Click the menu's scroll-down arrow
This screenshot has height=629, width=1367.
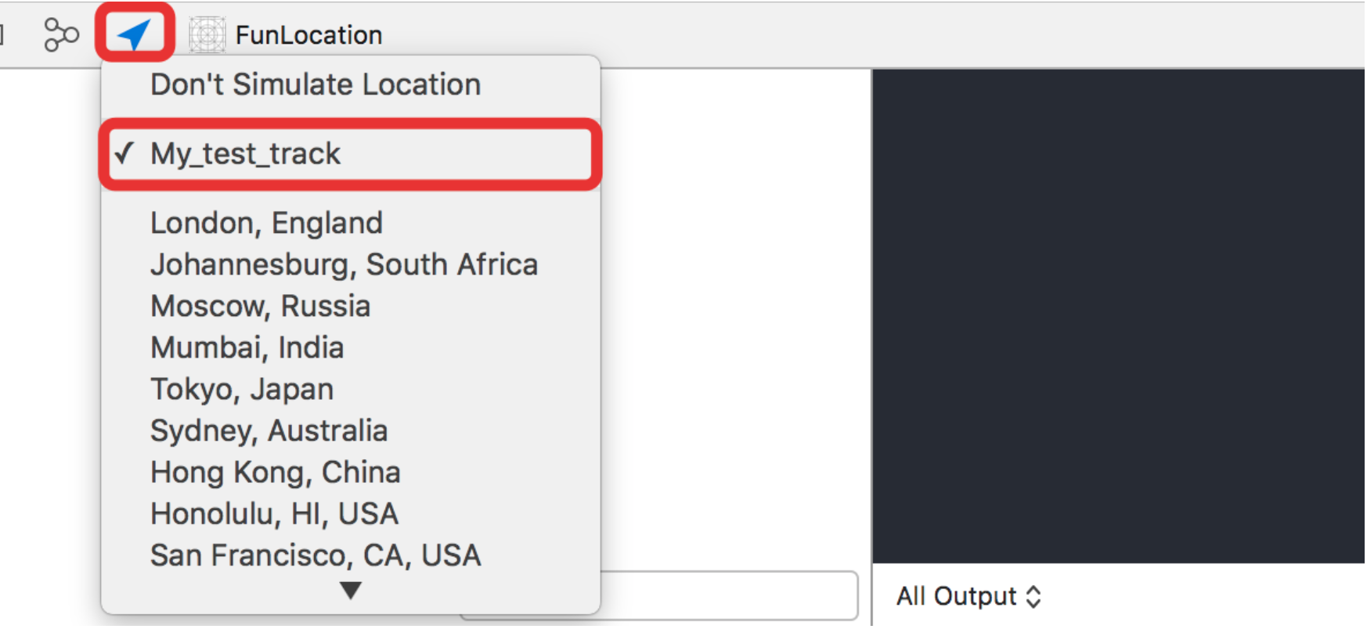tap(351, 590)
